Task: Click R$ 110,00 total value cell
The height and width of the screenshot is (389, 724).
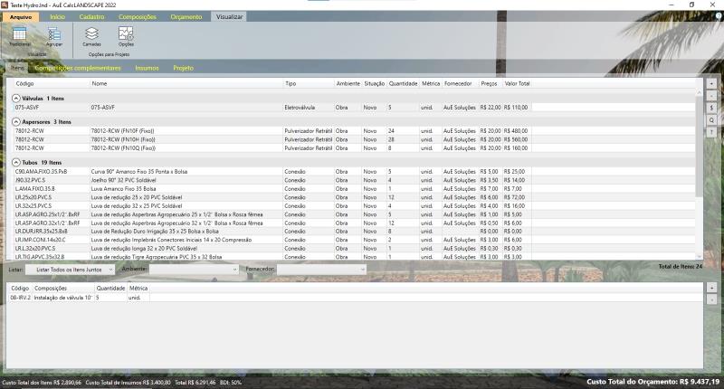Action: [x=516, y=107]
